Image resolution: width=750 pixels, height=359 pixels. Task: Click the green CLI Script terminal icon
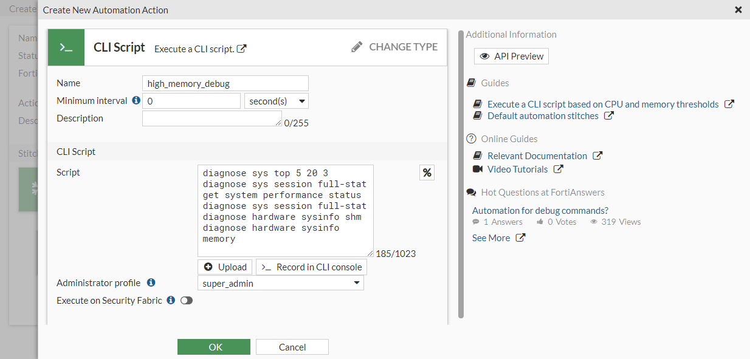[x=66, y=47]
